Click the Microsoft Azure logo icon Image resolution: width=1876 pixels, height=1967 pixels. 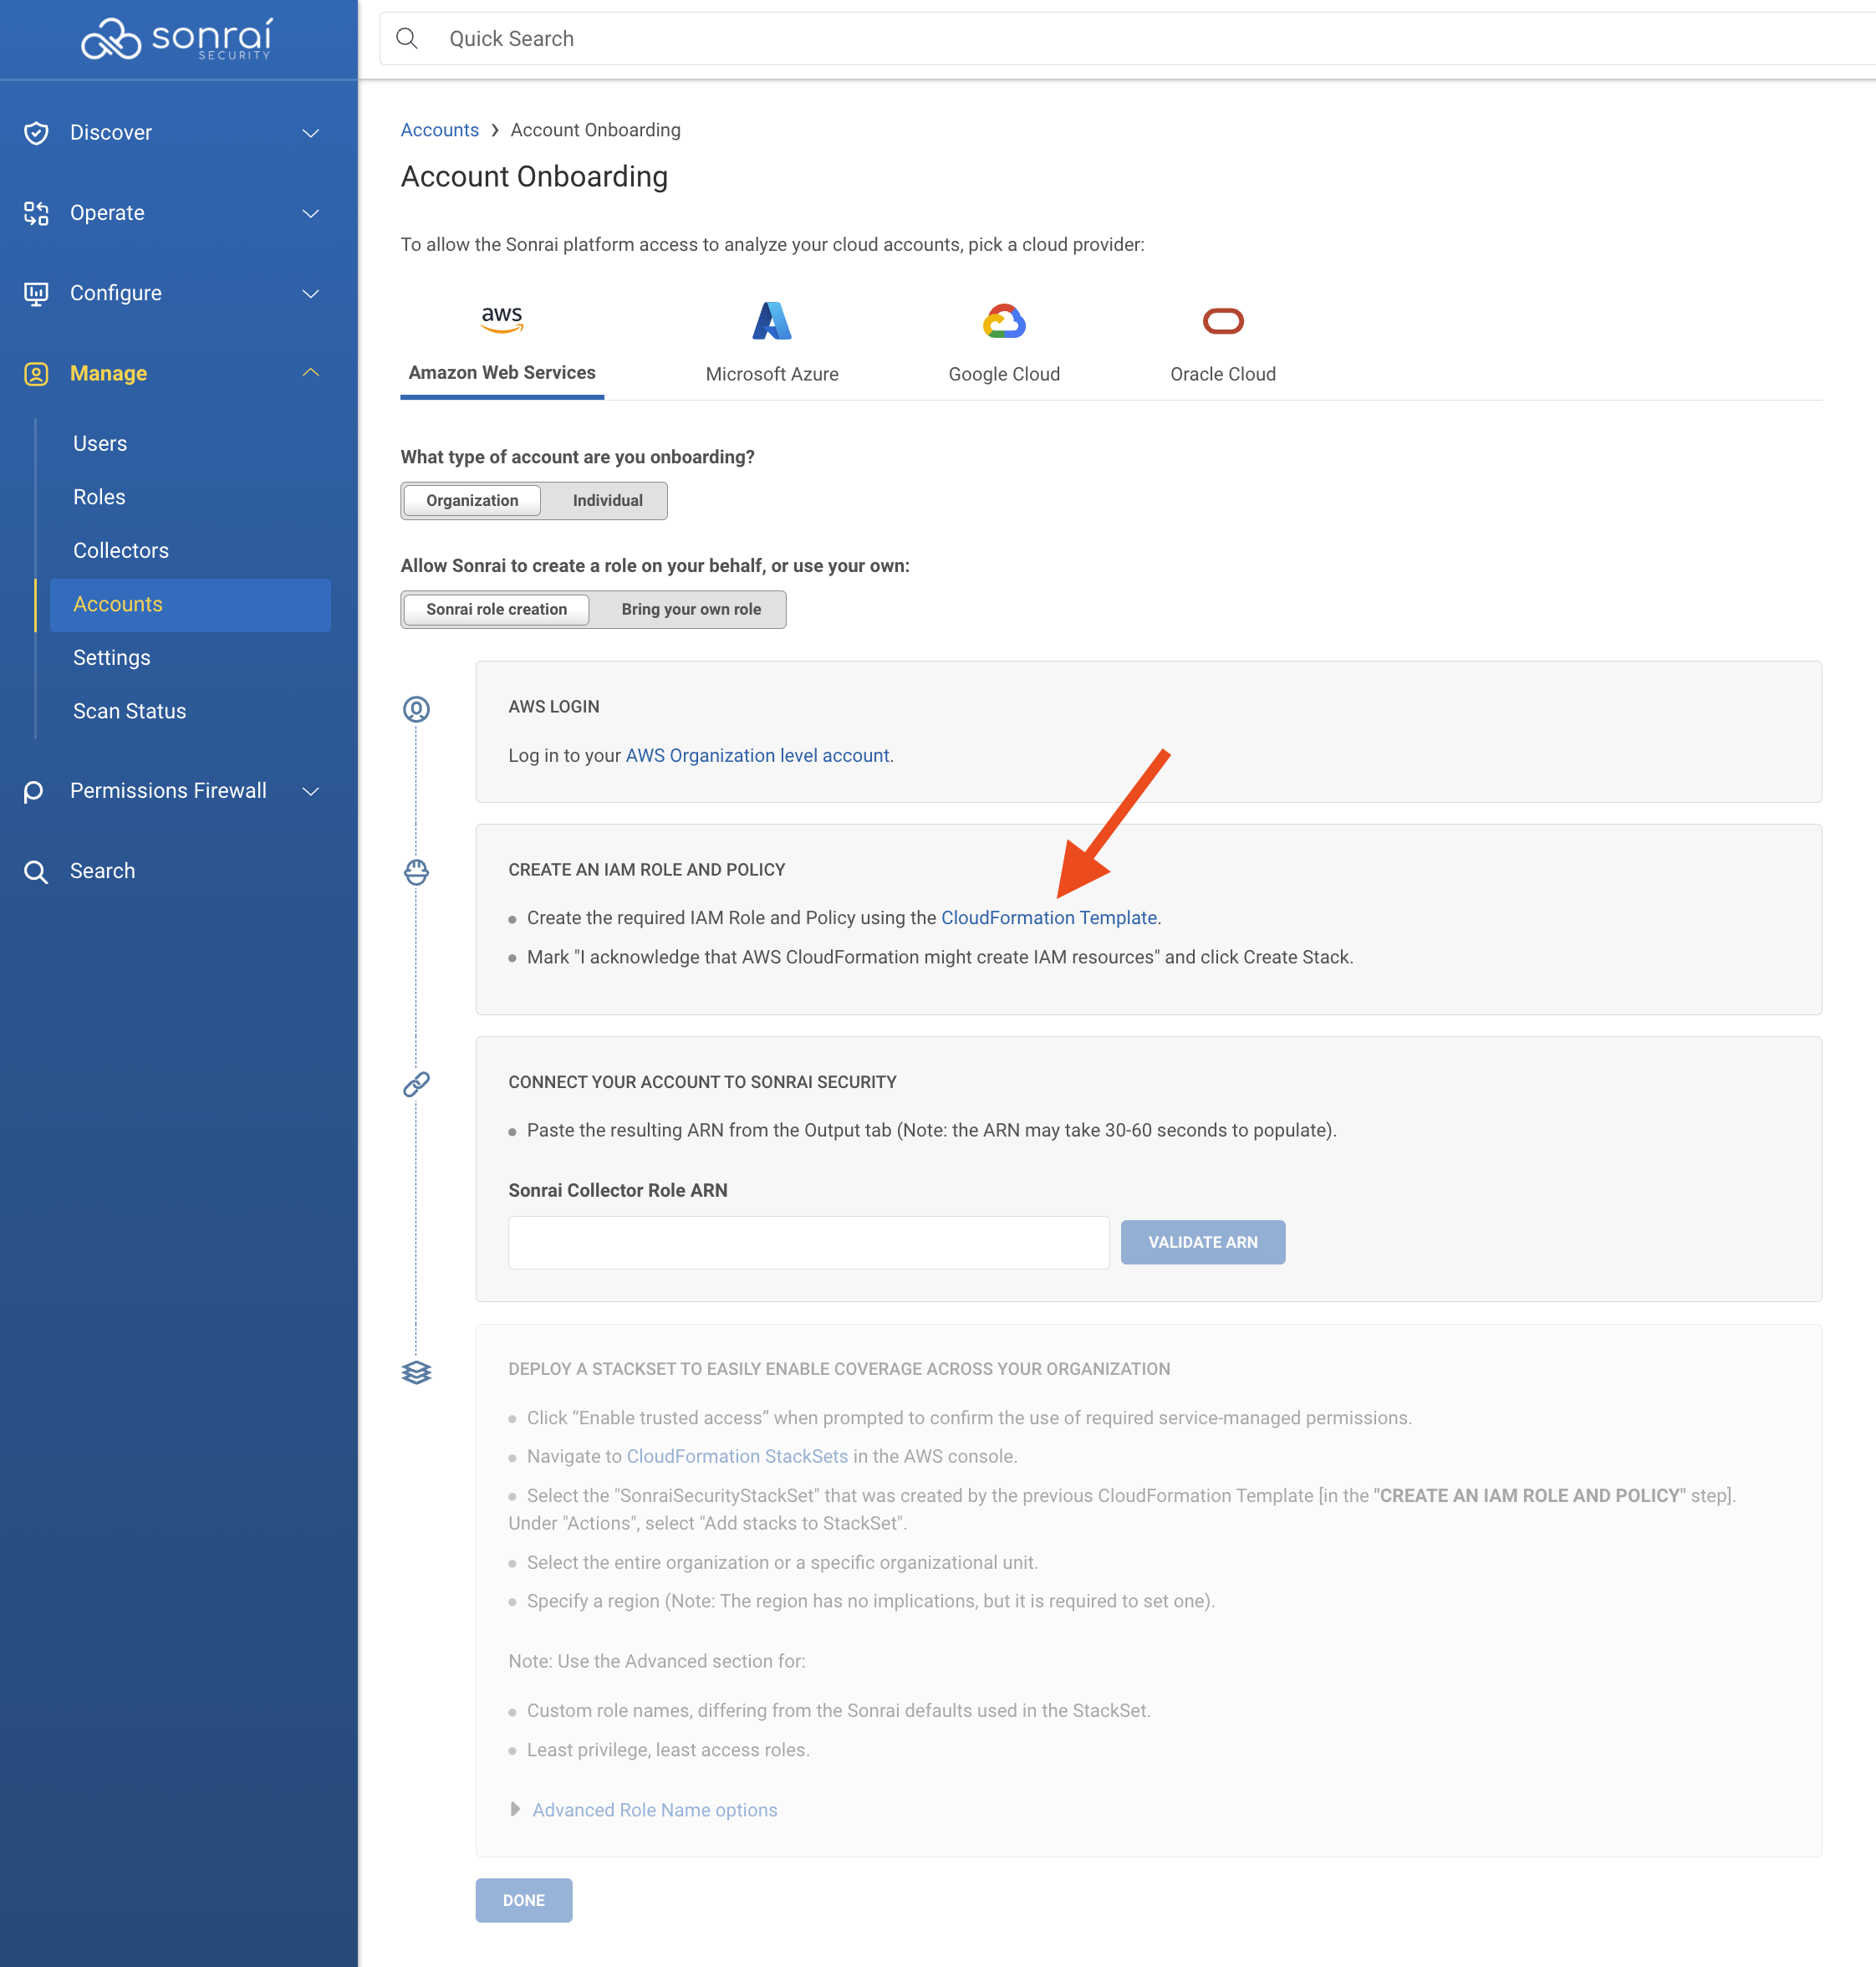(772, 320)
